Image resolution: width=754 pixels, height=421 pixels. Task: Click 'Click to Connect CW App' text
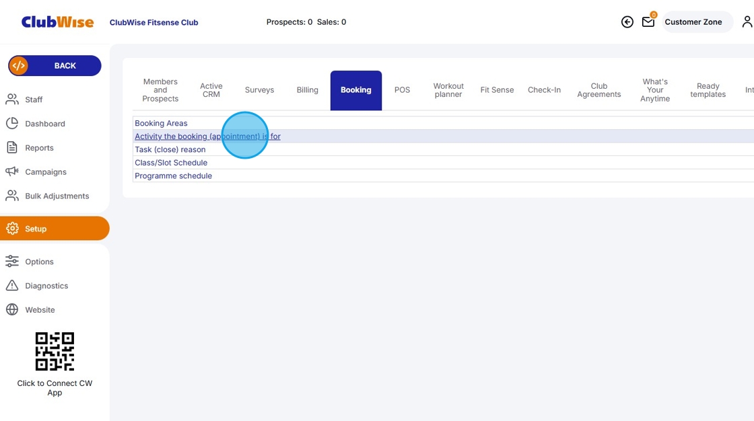click(55, 388)
